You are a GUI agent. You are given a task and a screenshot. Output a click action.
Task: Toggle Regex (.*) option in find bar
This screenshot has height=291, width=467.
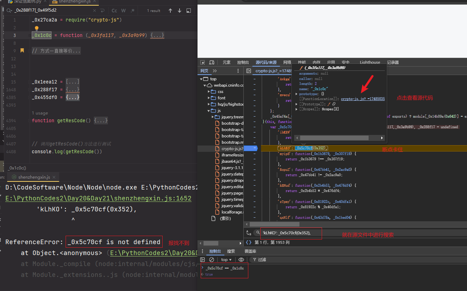[133, 11]
